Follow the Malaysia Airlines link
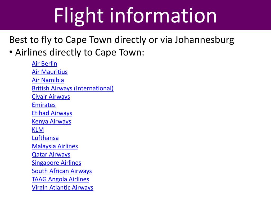The height and width of the screenshot is (203, 271). (55, 146)
